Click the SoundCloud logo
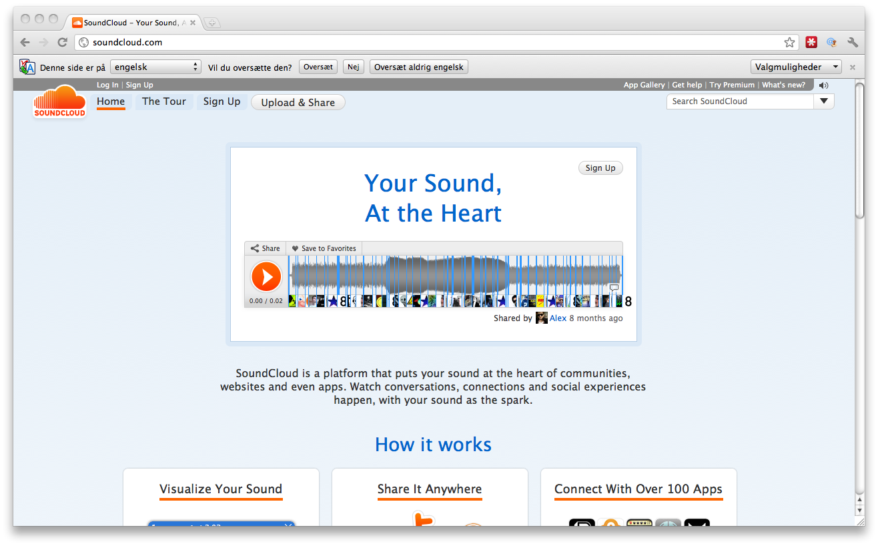 pyautogui.click(x=59, y=102)
